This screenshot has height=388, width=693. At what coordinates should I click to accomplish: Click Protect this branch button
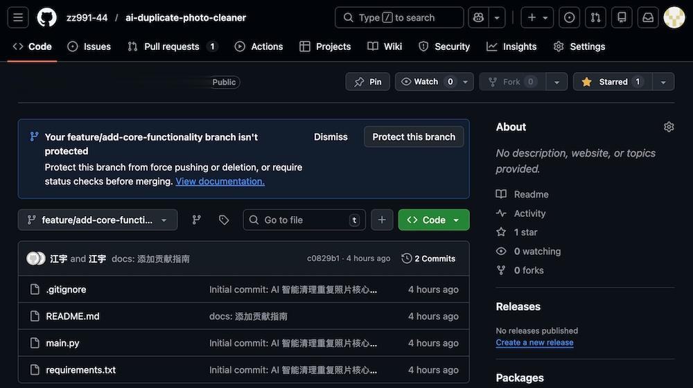pos(414,136)
